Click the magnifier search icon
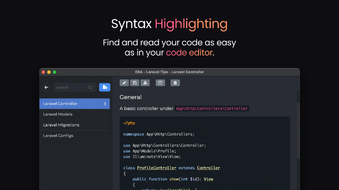Image resolution: width=339 pixels, height=190 pixels. [90, 87]
